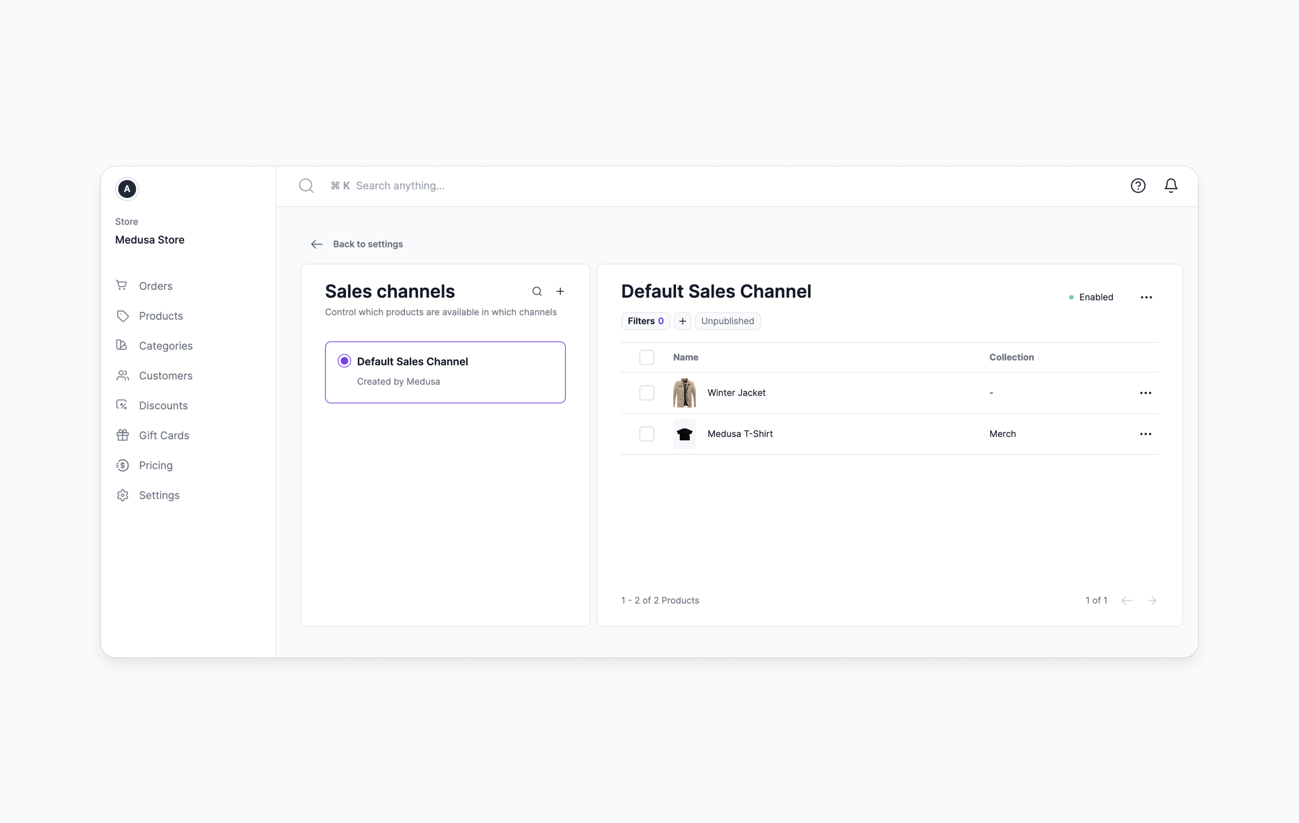Open the Filters dropdown
This screenshot has height=823, width=1299.
[645, 321]
